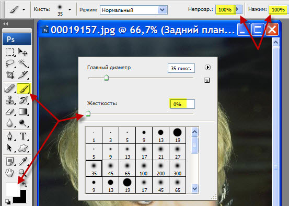Open the brush picker flyout menu

[207, 67]
